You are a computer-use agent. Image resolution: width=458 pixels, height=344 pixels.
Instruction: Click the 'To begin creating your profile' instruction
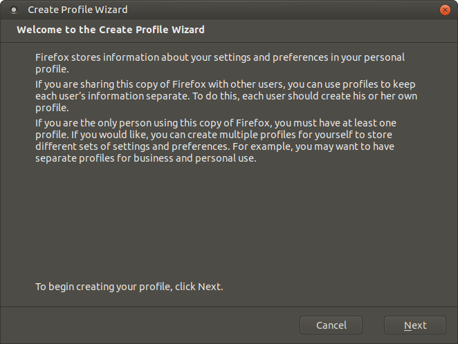pyautogui.click(x=129, y=287)
